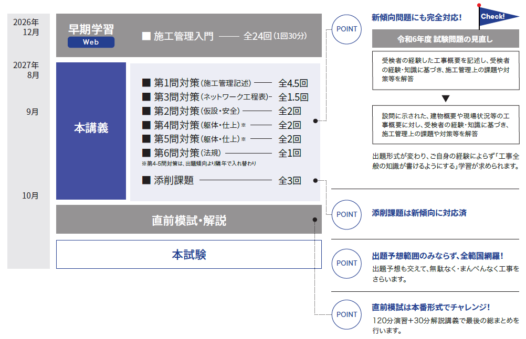Click the POINT circle beside 出題予想範囲のみならず

(x=346, y=264)
